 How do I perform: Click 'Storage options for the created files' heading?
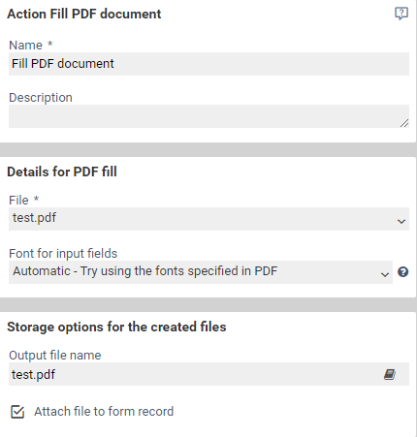pyautogui.click(x=116, y=327)
